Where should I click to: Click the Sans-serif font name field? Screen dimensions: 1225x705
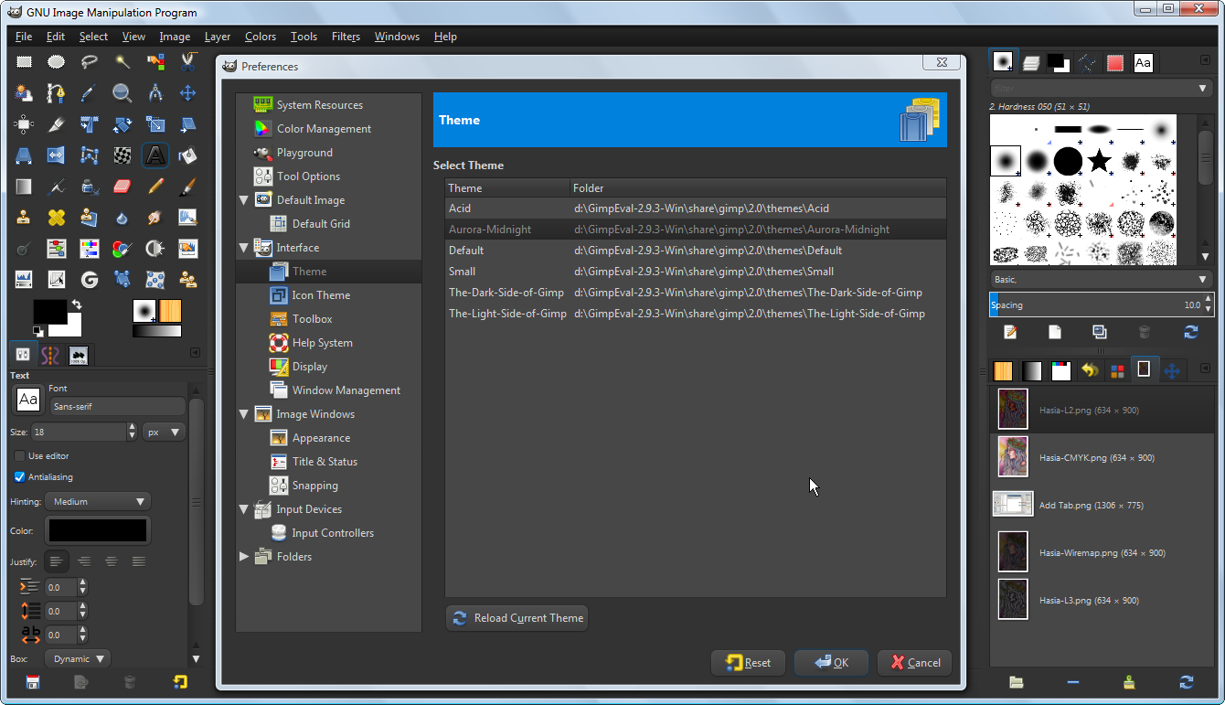pos(117,406)
